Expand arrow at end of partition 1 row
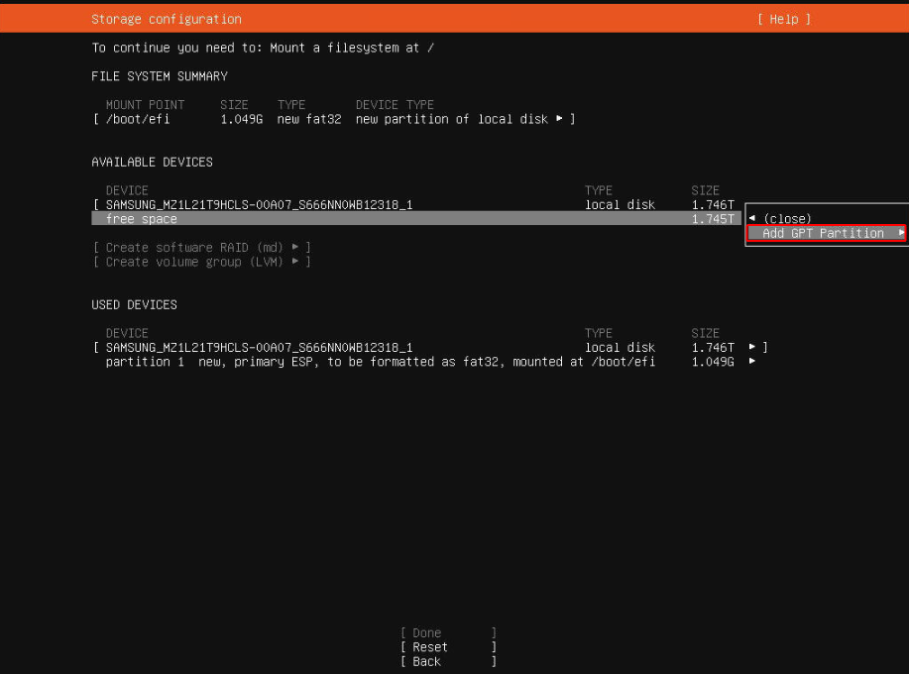The height and width of the screenshot is (674, 909). point(752,362)
